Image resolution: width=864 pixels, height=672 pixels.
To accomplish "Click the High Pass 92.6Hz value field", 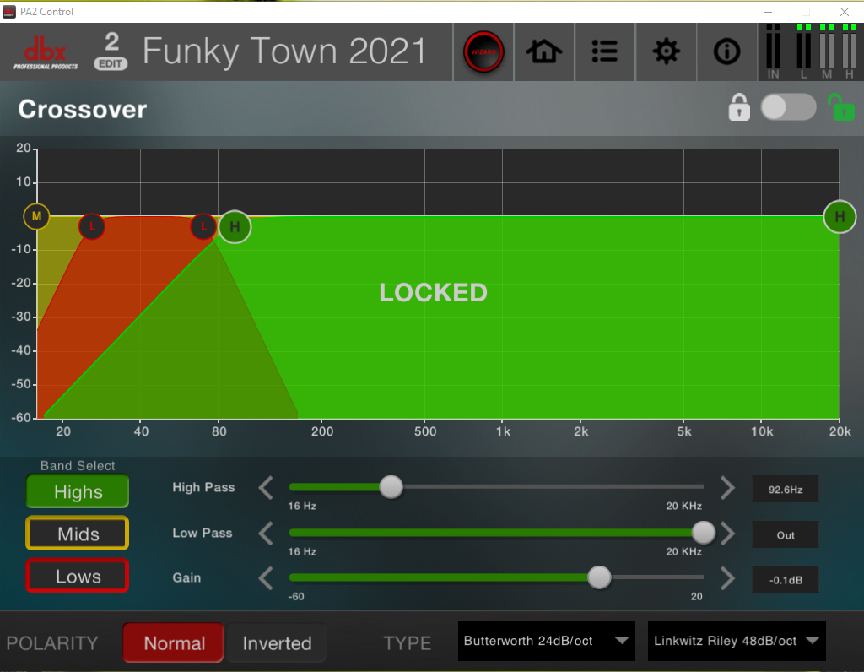I will (x=786, y=489).
